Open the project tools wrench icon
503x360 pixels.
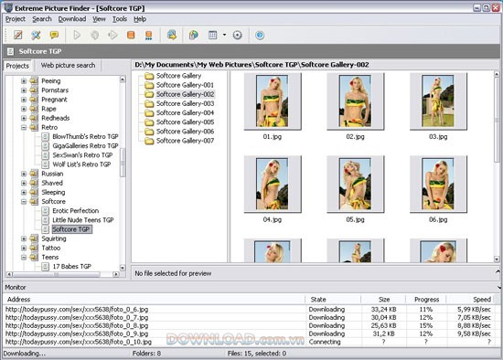point(36,35)
